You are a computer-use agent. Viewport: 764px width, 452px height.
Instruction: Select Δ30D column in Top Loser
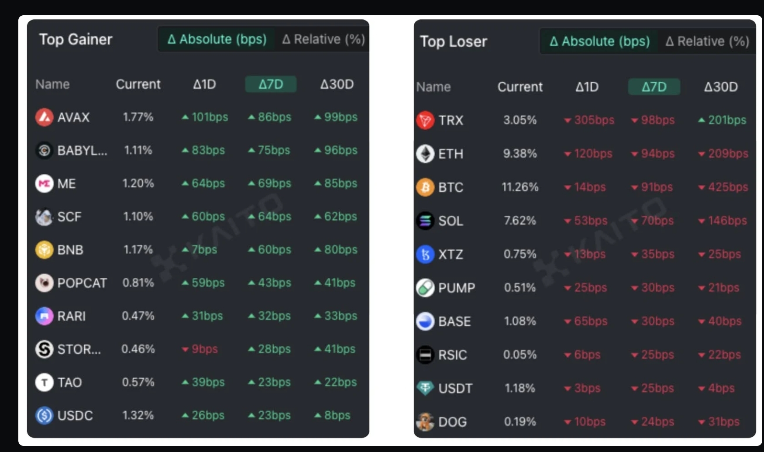pyautogui.click(x=721, y=87)
